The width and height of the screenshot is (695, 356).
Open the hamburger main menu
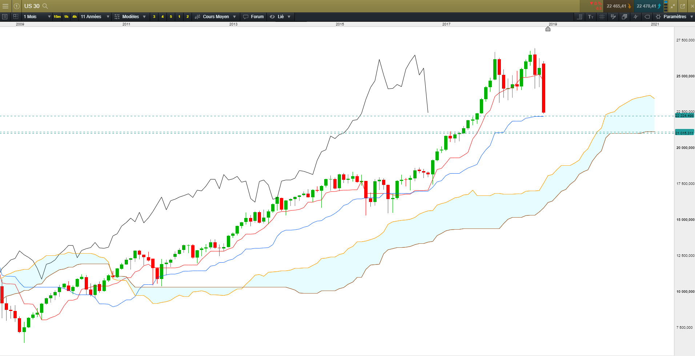pyautogui.click(x=5, y=6)
